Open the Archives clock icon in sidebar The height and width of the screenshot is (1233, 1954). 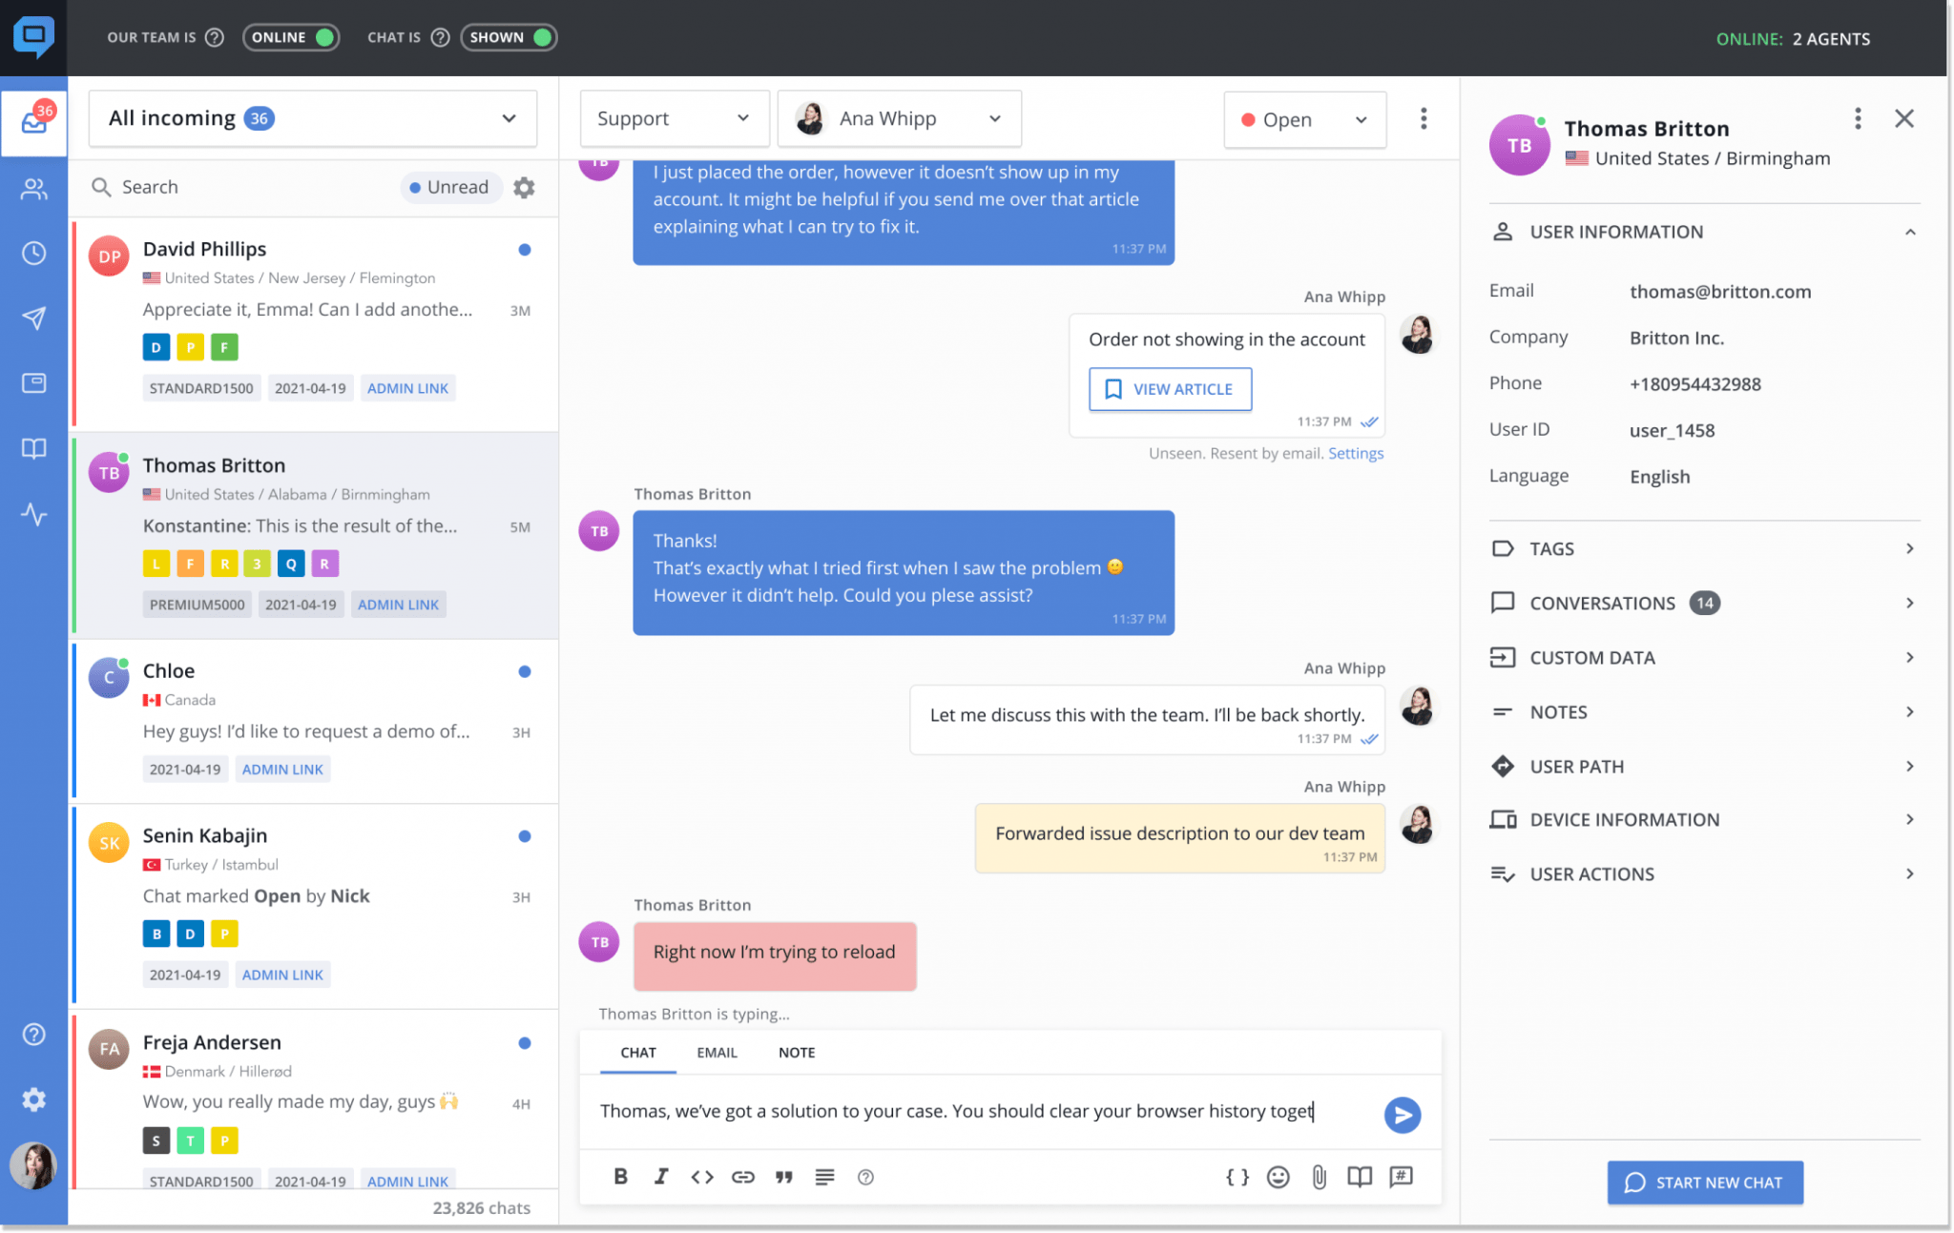pos(34,253)
